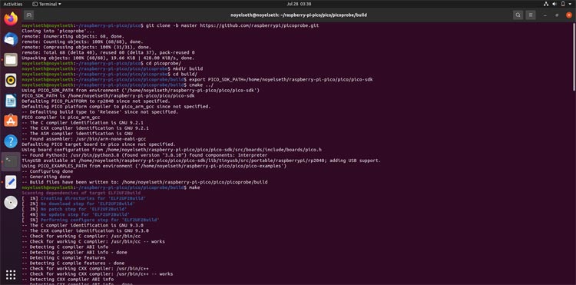Click the 'TinyUSB available at' output line
Screen dimensions: 576x285
click(x=201, y=161)
